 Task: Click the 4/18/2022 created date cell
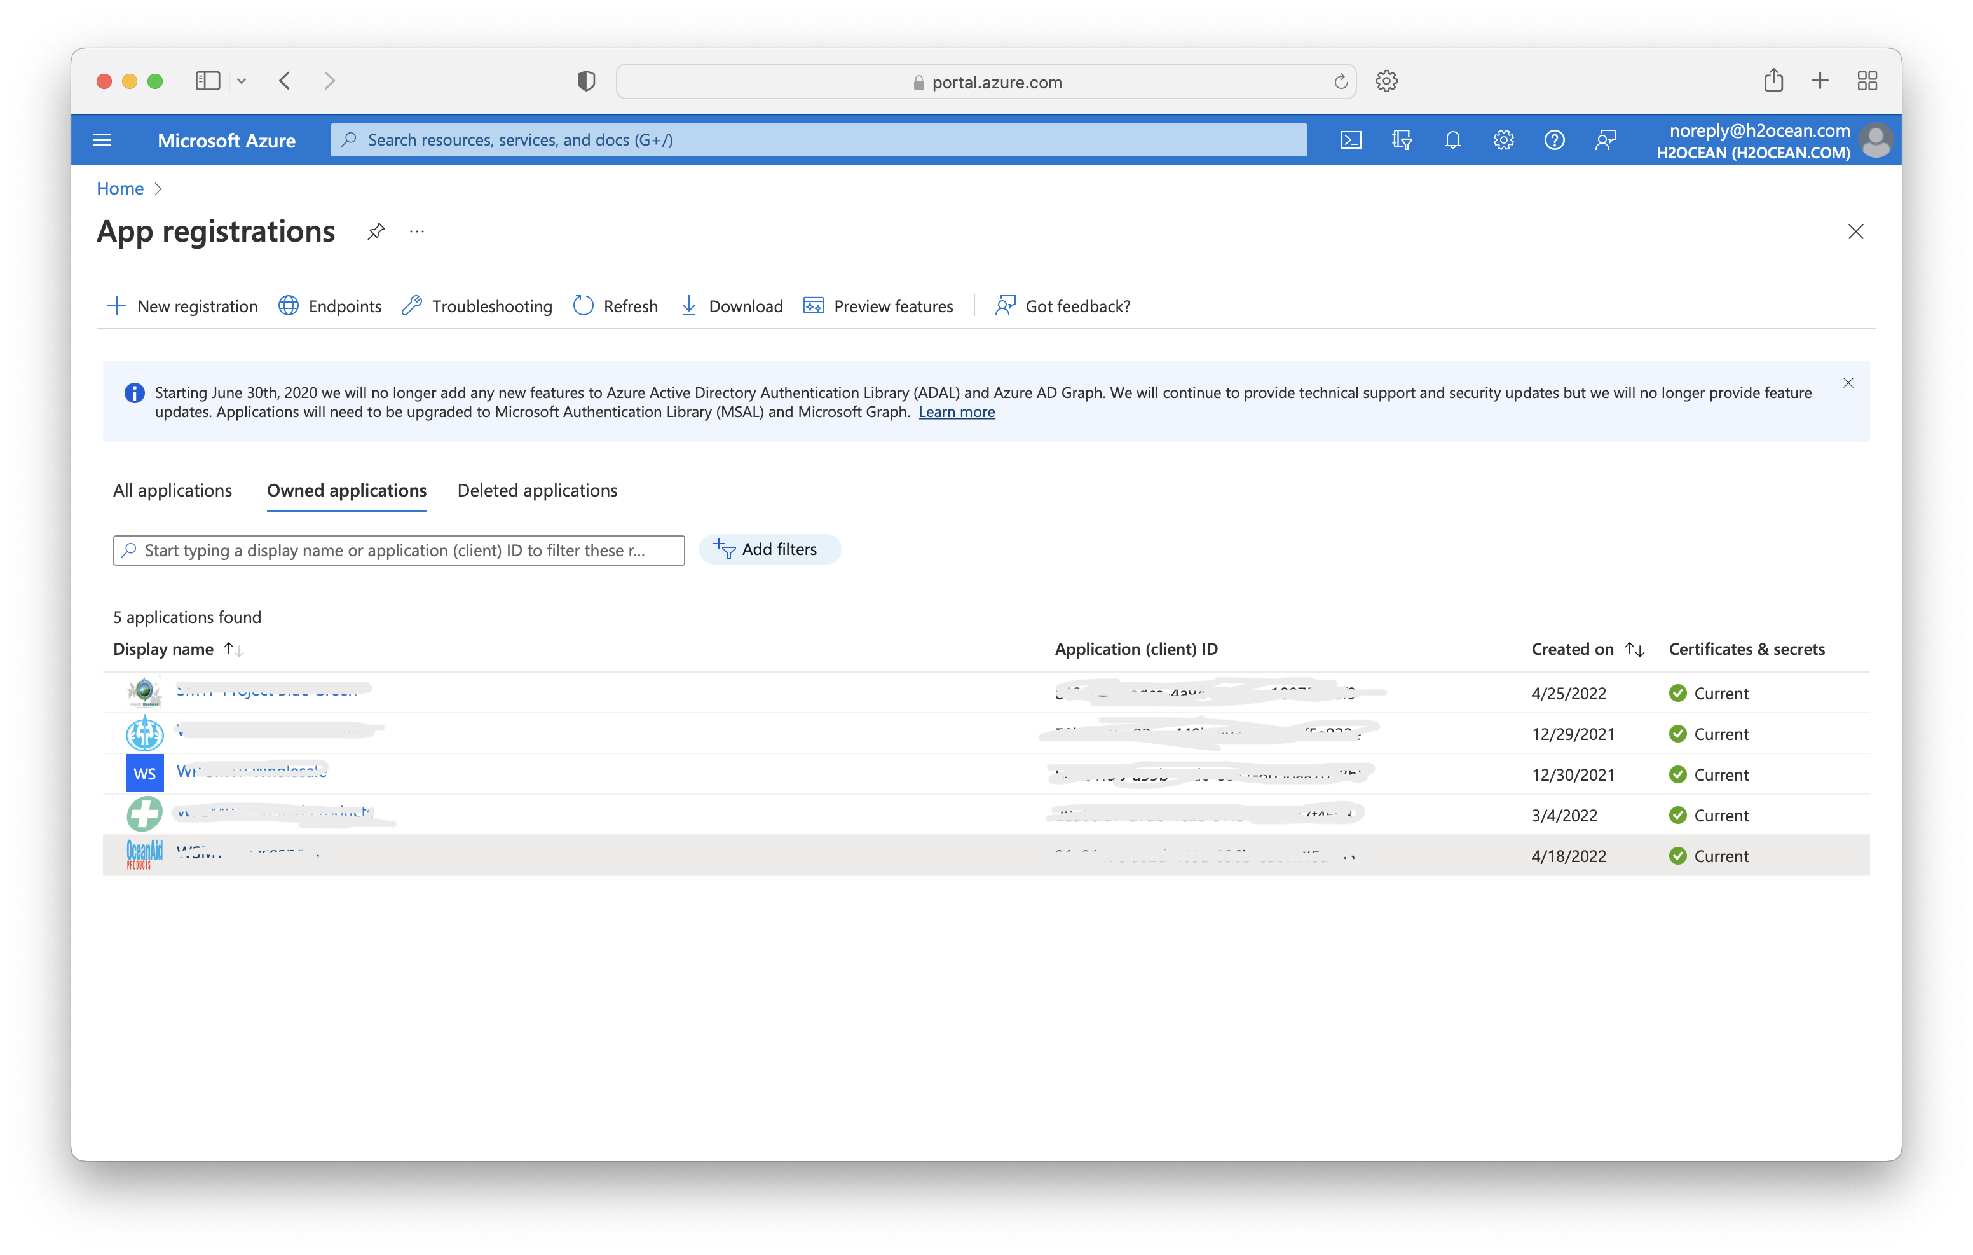tap(1568, 856)
